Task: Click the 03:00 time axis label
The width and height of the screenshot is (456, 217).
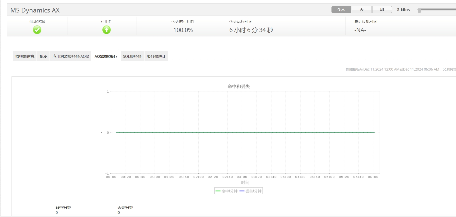Action: tap(242, 177)
